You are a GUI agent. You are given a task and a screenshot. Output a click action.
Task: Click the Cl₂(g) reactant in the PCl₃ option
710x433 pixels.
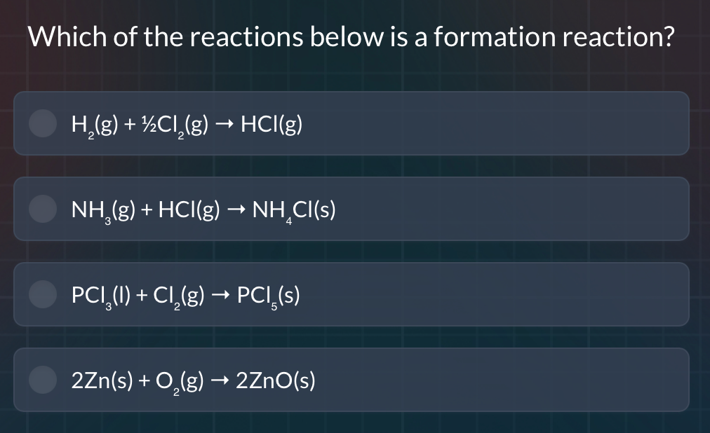[x=179, y=294]
